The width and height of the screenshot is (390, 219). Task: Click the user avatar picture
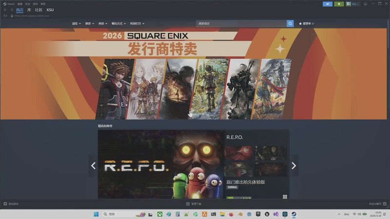(348, 4)
